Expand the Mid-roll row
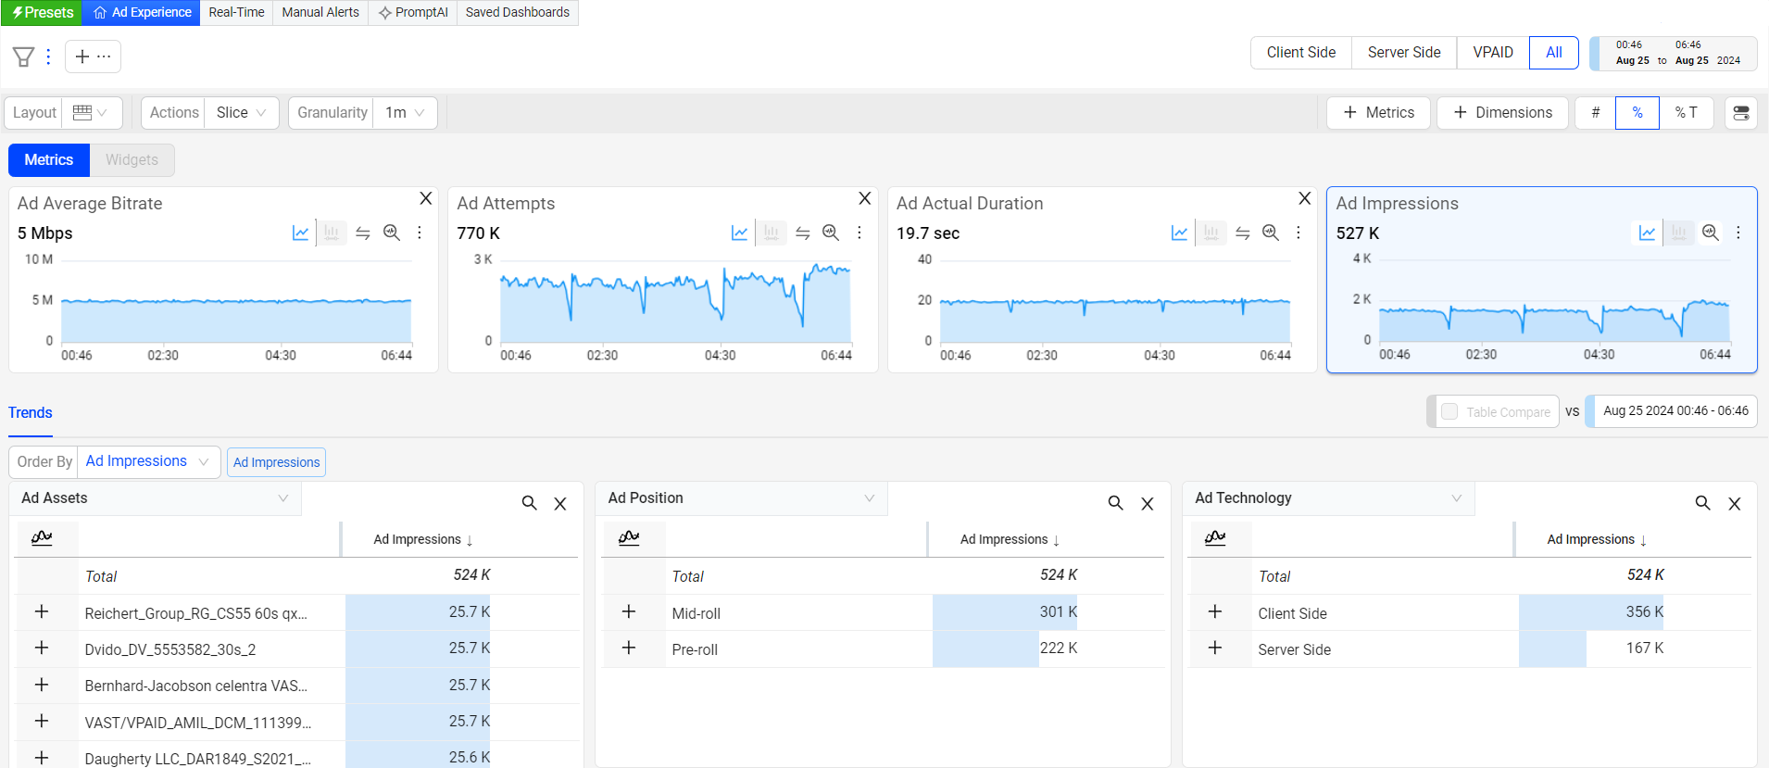Screen dimensions: 1769x768 pyautogui.click(x=629, y=611)
